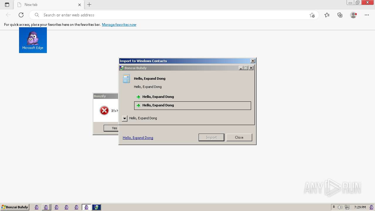Select the New tab tab

pyautogui.click(x=49, y=5)
